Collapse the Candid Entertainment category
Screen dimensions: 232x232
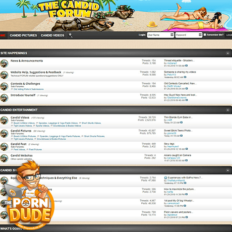[227, 110]
